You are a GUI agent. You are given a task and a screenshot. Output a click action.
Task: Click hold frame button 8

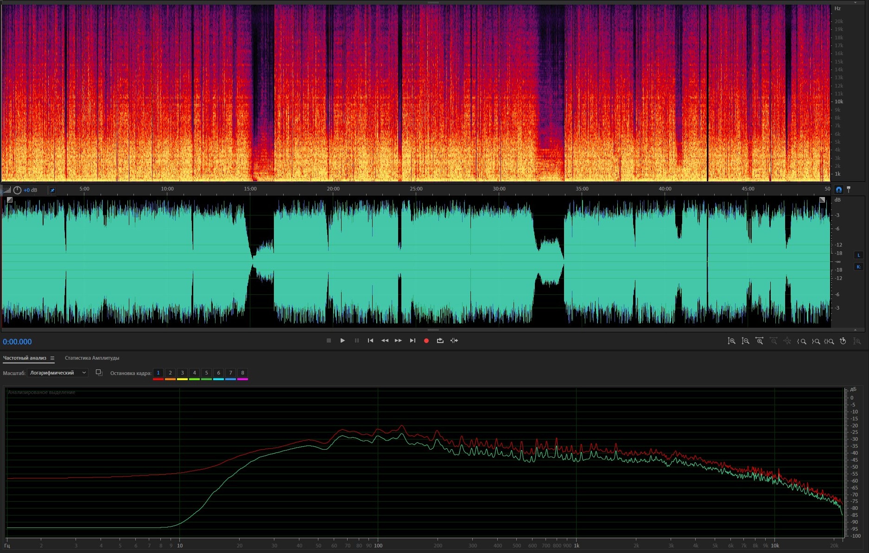click(x=242, y=373)
